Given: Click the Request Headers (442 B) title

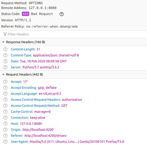Looking at the screenshot, I should coord(24,74).
